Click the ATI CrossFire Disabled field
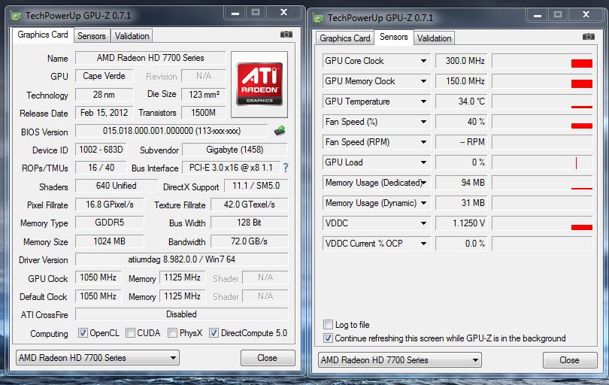This screenshot has height=385, width=609. (181, 314)
